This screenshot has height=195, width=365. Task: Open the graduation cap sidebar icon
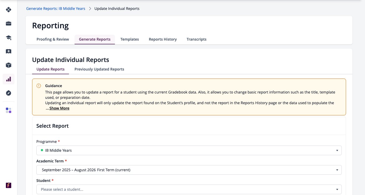click(9, 37)
